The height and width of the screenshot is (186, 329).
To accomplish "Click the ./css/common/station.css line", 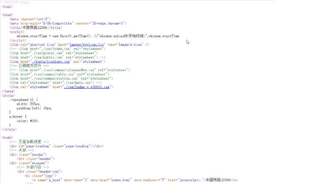I will pos(61,79).
